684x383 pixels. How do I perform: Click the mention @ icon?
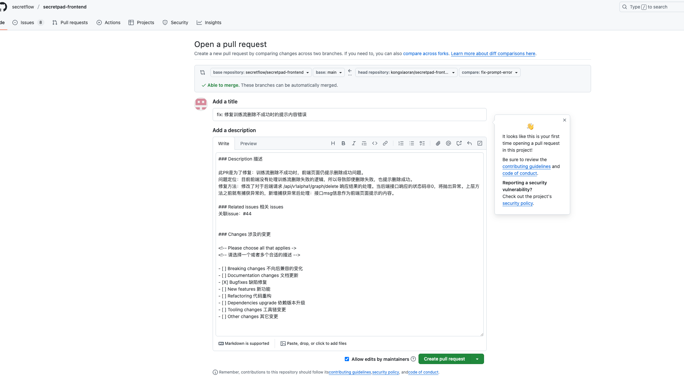(448, 143)
